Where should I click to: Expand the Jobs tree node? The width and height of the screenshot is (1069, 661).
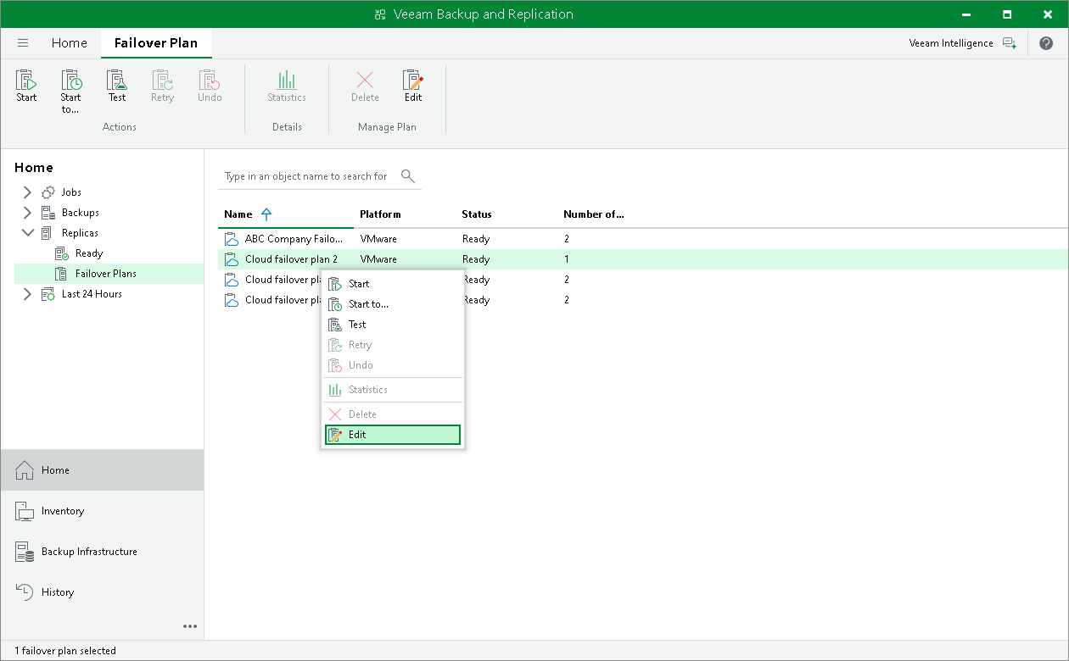tap(27, 192)
